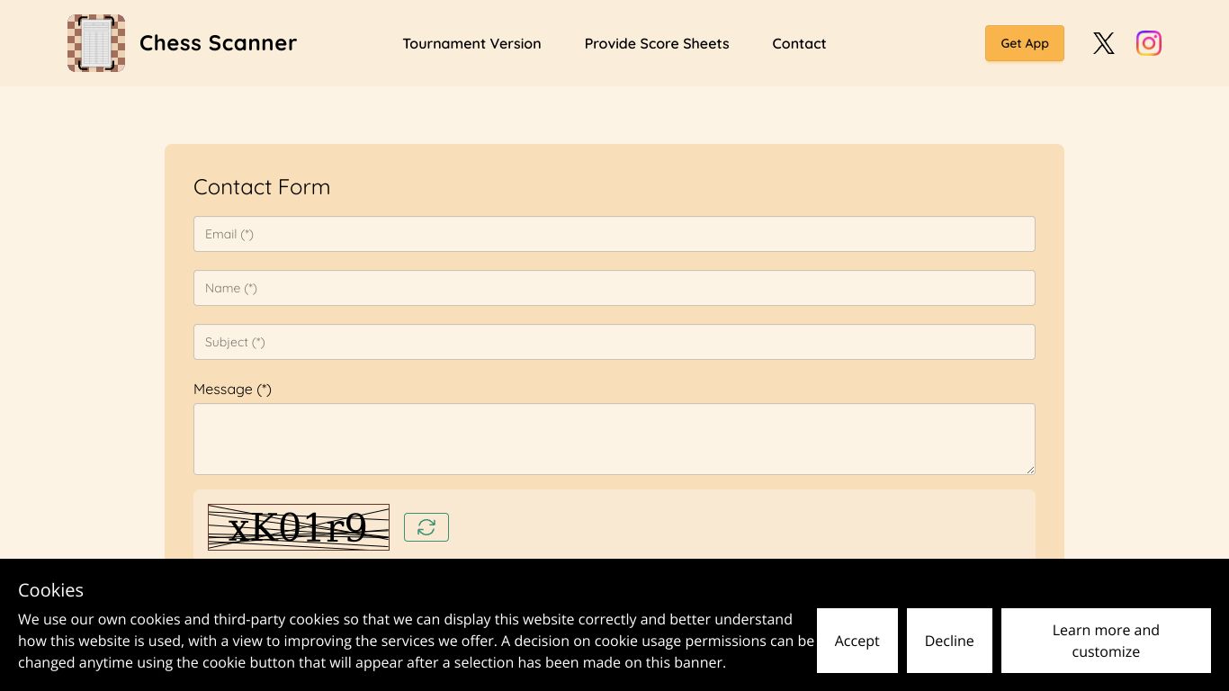The width and height of the screenshot is (1229, 691).
Task: Open Learn more and customize cookies
Action: point(1105,641)
